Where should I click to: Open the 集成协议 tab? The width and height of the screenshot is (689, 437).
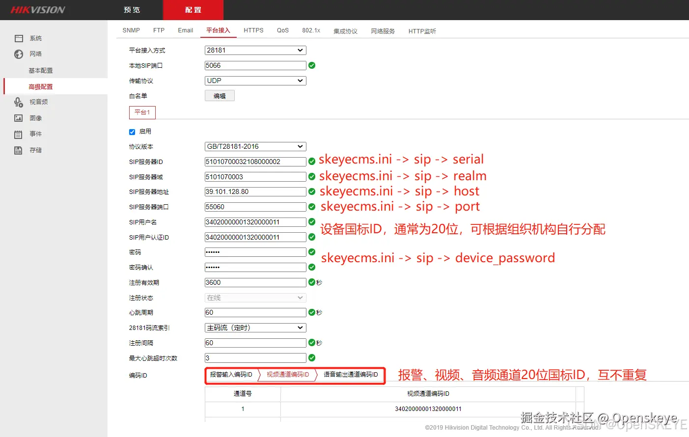coord(346,31)
